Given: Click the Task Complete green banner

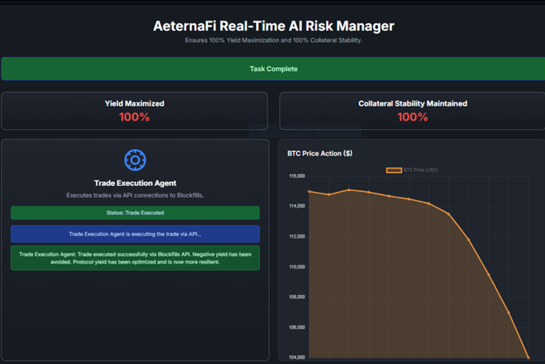Looking at the screenshot, I should [x=273, y=69].
